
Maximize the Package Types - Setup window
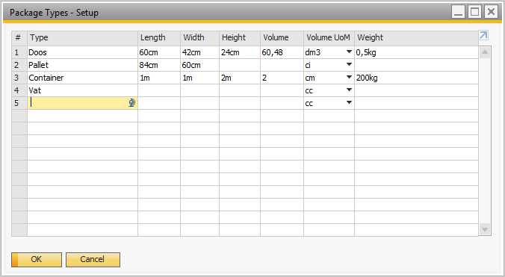(474, 12)
